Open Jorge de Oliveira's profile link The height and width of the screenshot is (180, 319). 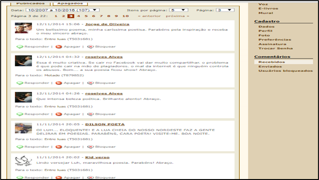(107, 24)
